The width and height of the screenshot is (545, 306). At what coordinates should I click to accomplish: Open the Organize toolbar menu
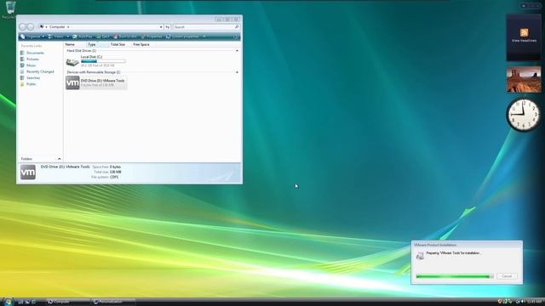click(32, 37)
